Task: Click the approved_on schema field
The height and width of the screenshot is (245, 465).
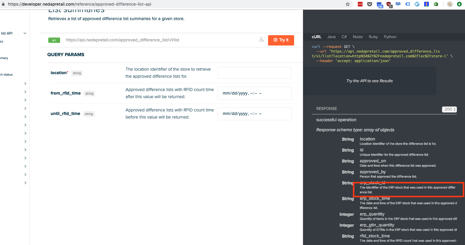Action: click(373, 161)
